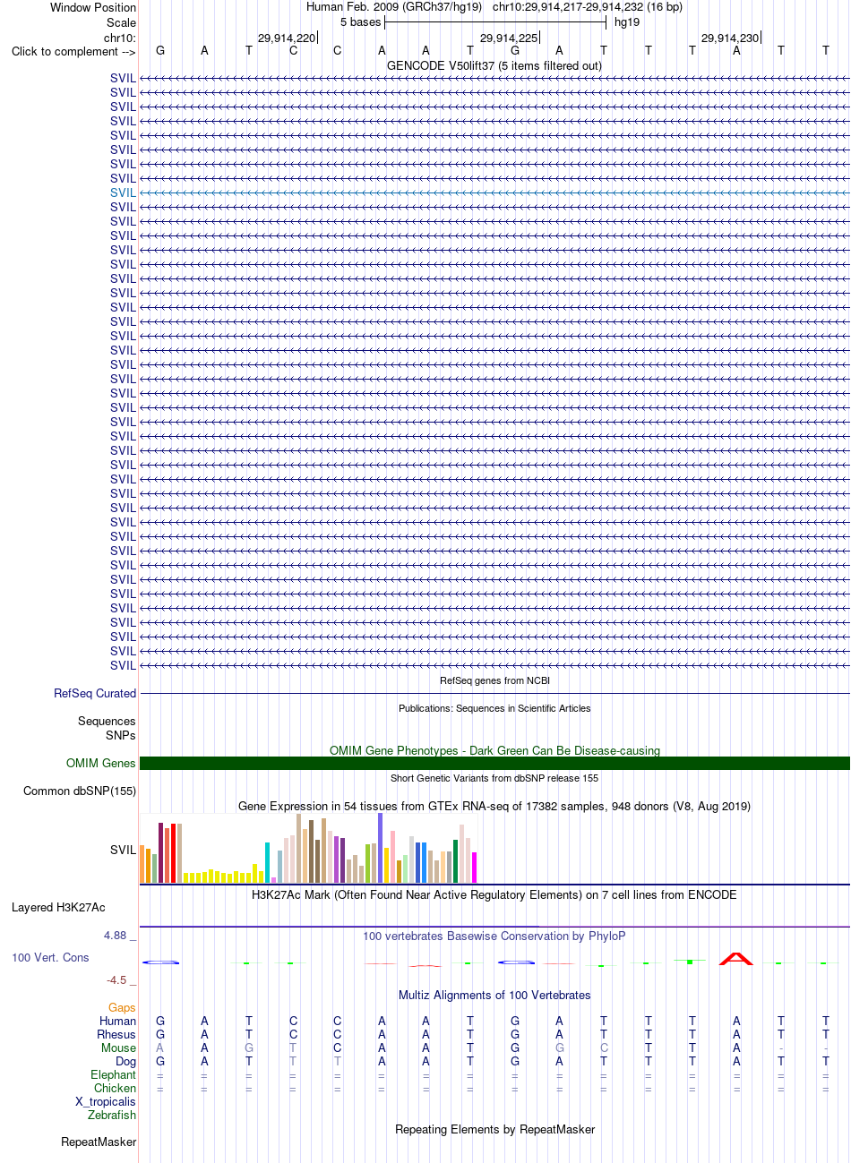Select the light-blue highlighted SVIL transcript label

[124, 192]
